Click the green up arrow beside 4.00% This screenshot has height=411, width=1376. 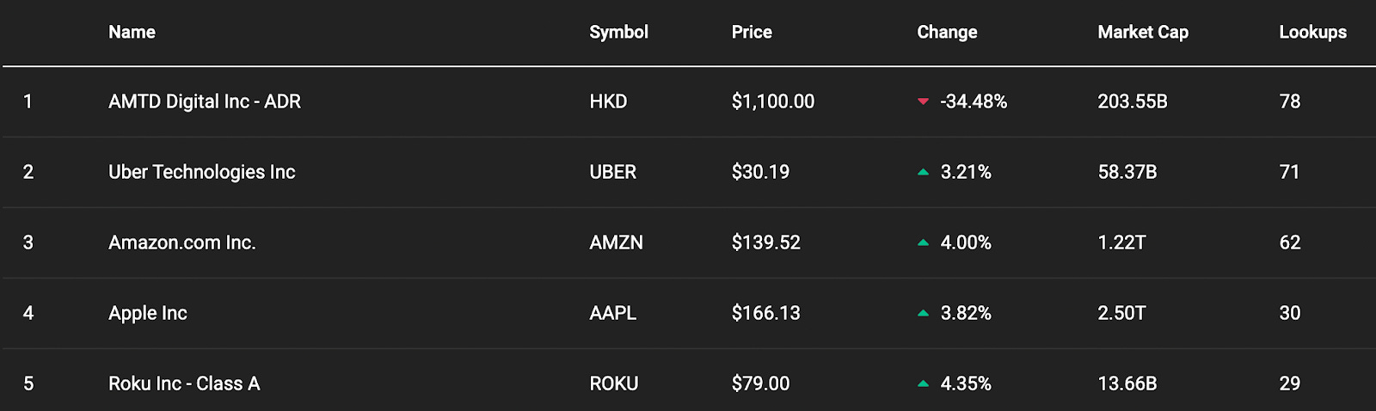(923, 242)
